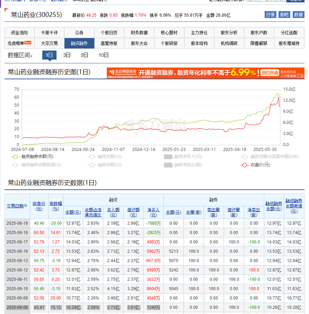The height and width of the screenshot is (314, 309).
Task: Sort table by 交易日期 header
Action: [15, 206]
